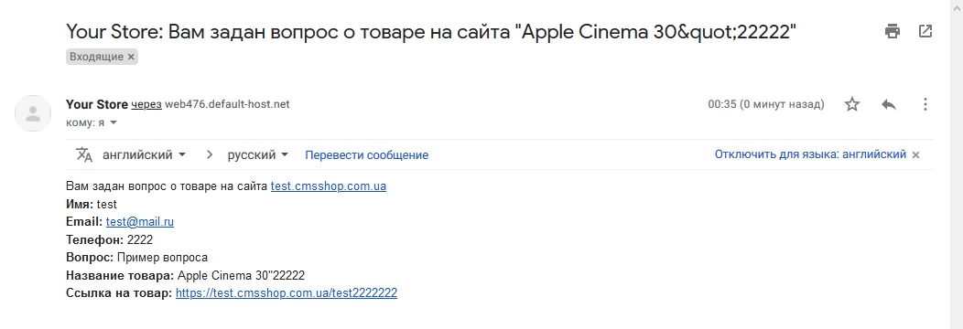The height and width of the screenshot is (329, 963).
Task: Click the arrow between language selectors
Action: (x=210, y=155)
